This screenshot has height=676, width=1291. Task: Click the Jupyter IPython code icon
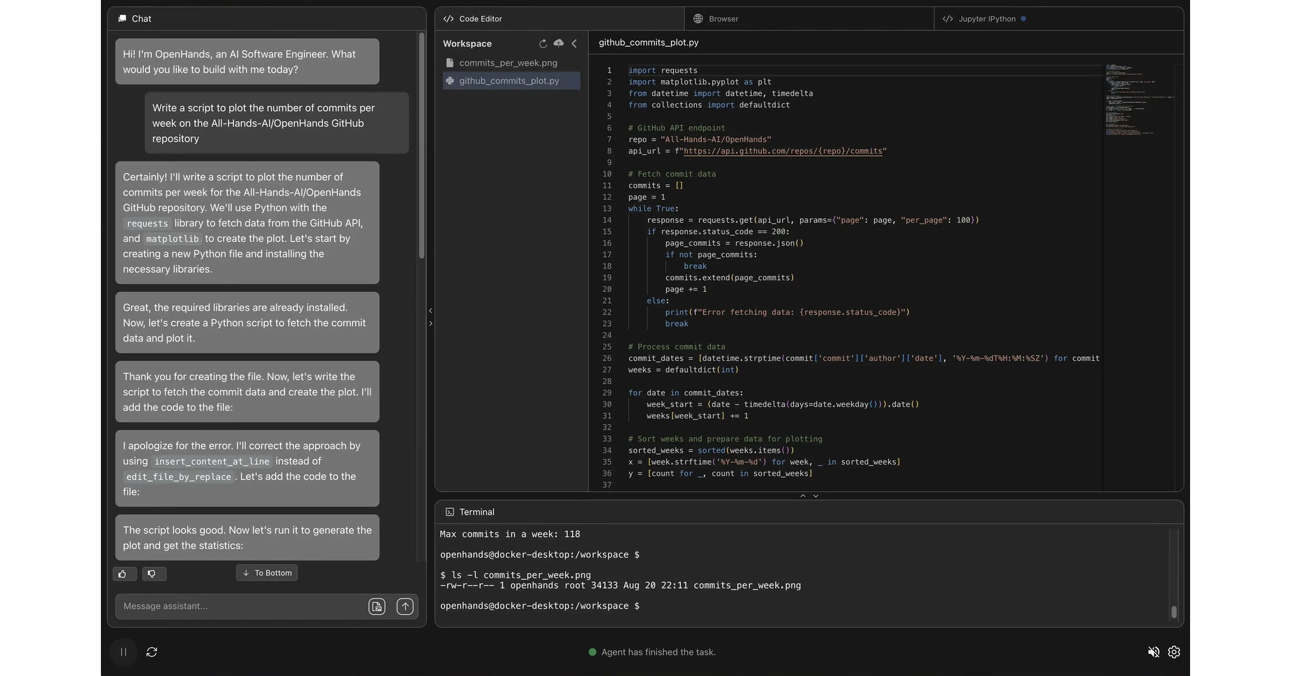click(947, 19)
